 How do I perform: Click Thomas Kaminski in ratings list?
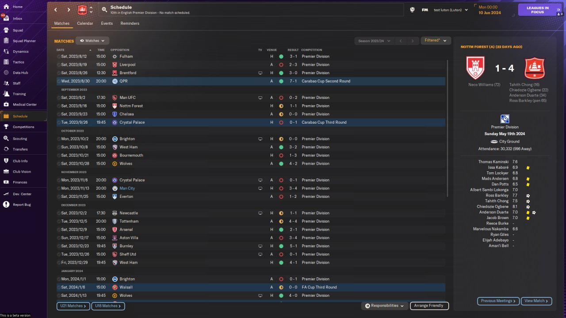click(x=493, y=162)
